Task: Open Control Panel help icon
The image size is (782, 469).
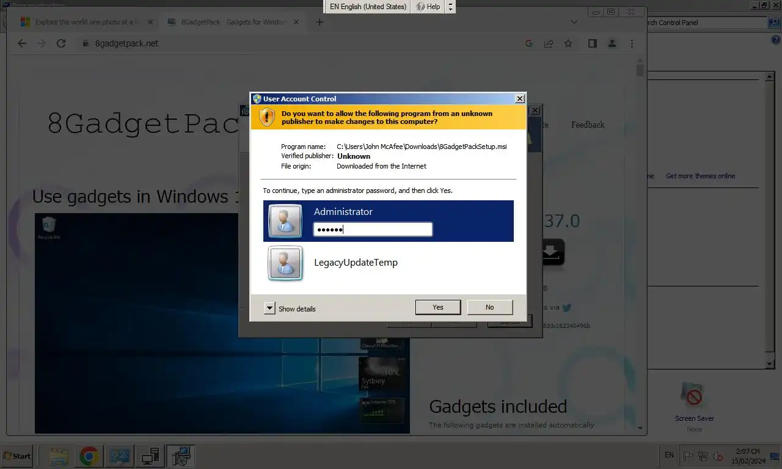Action: 776,40
